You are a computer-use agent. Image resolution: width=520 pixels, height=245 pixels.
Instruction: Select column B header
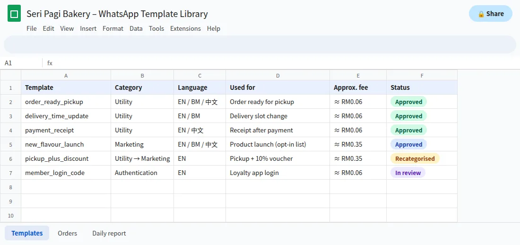tap(142, 75)
